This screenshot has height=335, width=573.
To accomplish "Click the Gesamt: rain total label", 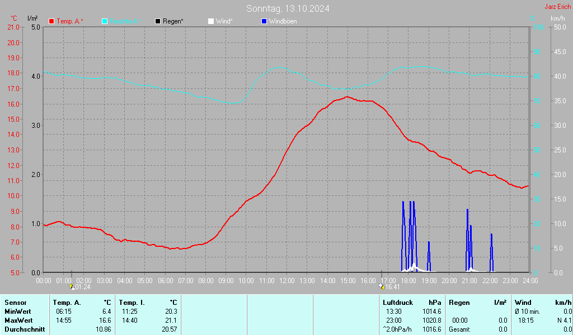I will click(x=460, y=329).
